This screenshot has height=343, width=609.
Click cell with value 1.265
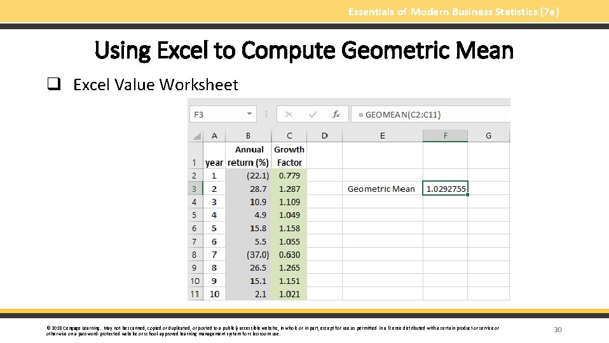[x=289, y=267]
